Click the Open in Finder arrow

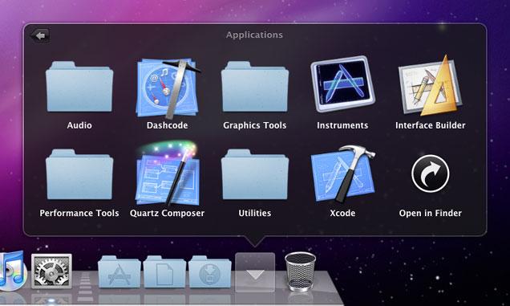[431, 173]
